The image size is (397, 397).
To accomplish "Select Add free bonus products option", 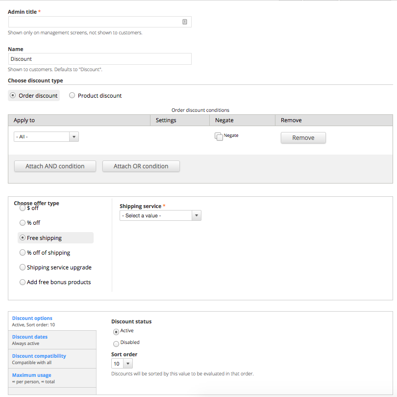I will click(23, 282).
